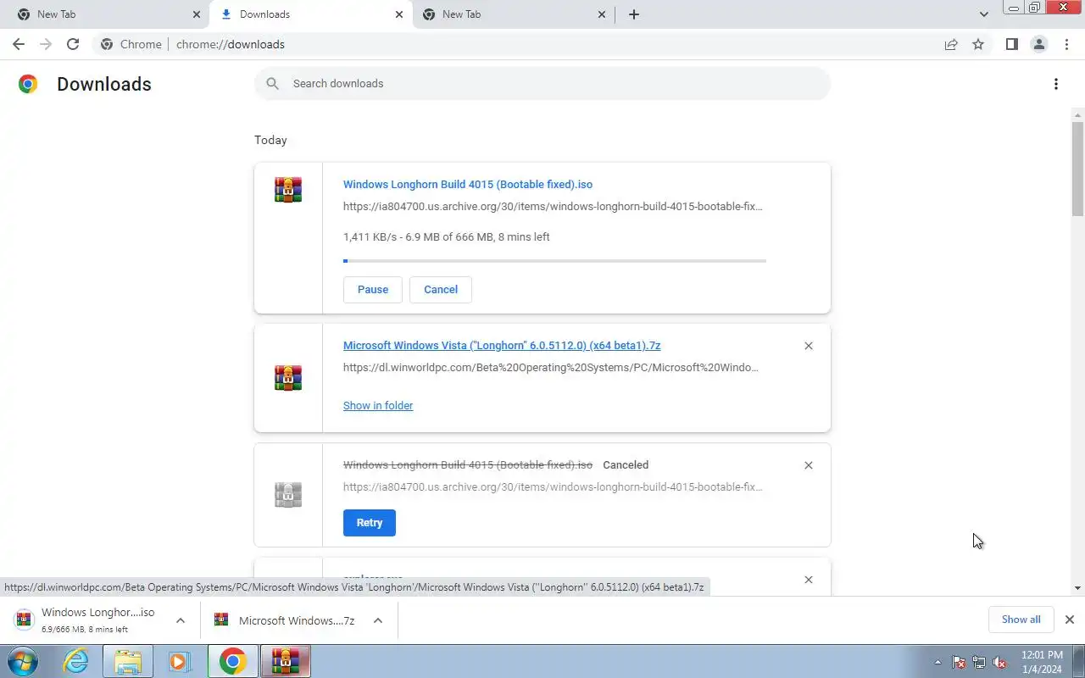Remove the explorer.exe entry from list

808,580
